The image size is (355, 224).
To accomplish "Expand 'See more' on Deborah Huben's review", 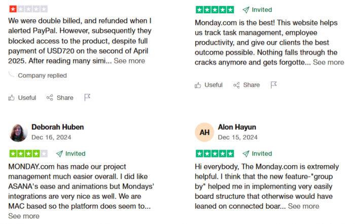I will point(24,216).
